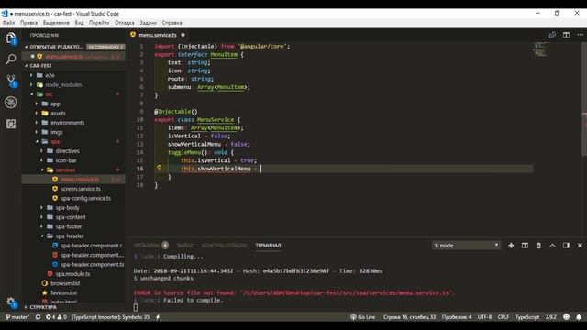The width and height of the screenshot is (587, 330).
Task: Open the Search view in activity bar
Action: tap(11, 59)
